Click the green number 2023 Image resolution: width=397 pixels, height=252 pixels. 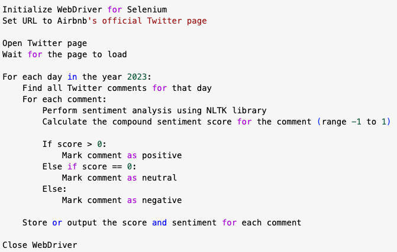(x=137, y=77)
